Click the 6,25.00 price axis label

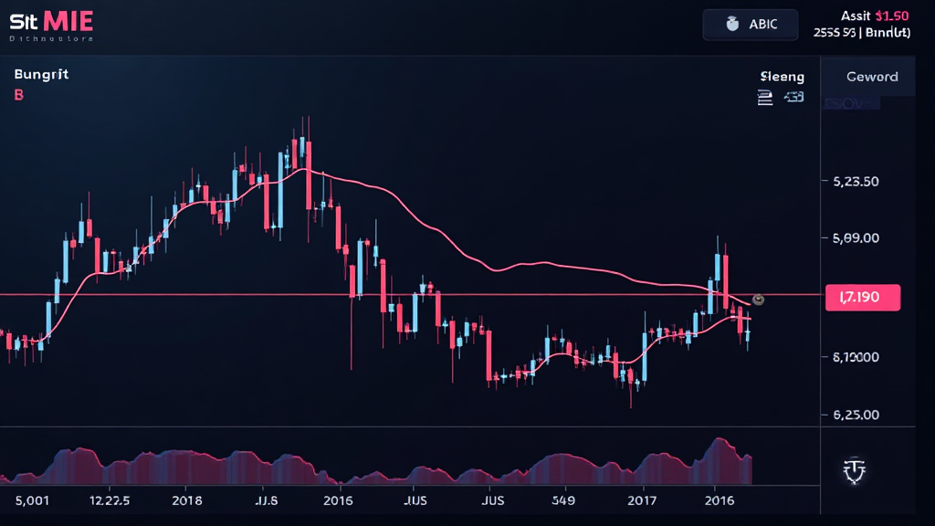point(856,414)
